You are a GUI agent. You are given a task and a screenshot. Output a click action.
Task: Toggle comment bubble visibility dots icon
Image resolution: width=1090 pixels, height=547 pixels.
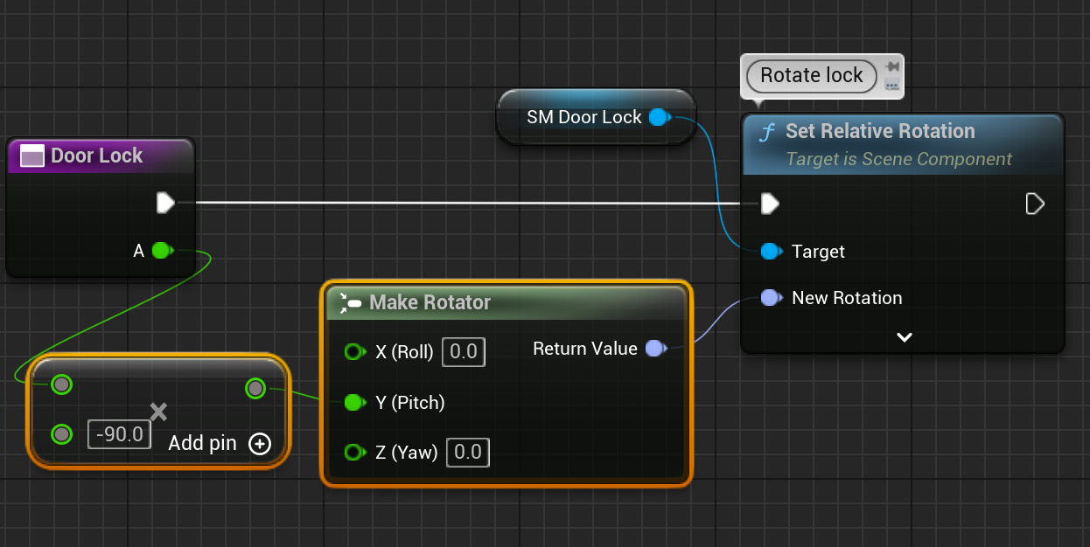point(892,85)
